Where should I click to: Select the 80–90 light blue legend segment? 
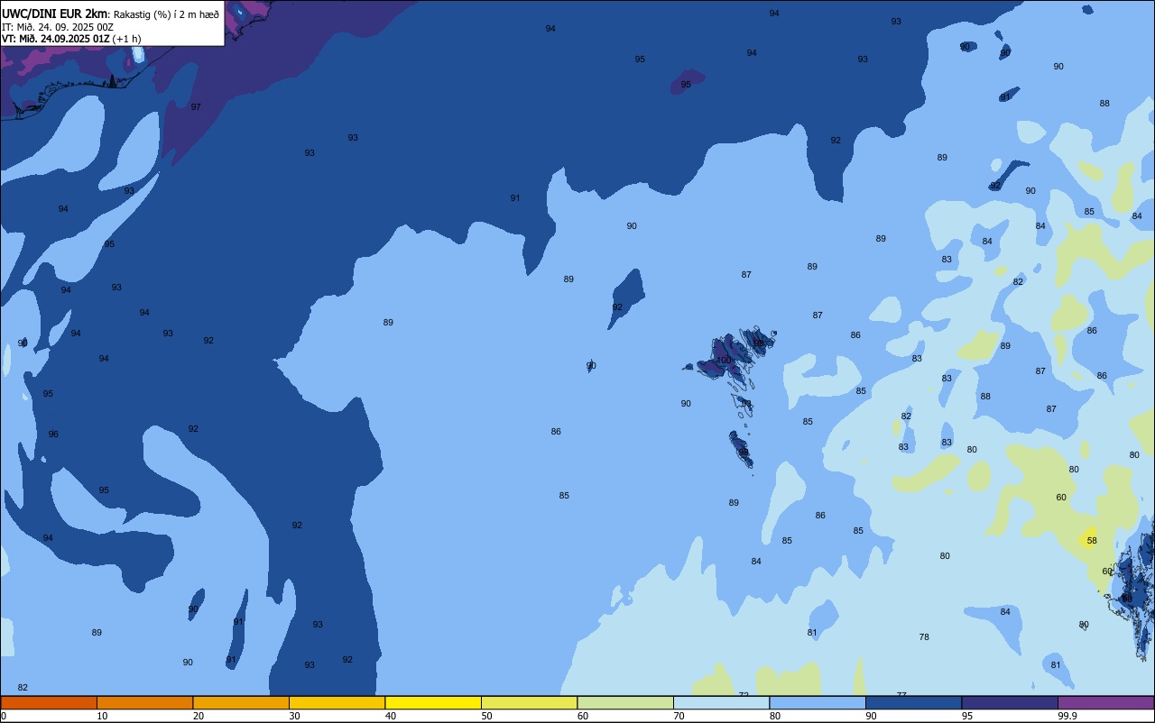[818, 702]
